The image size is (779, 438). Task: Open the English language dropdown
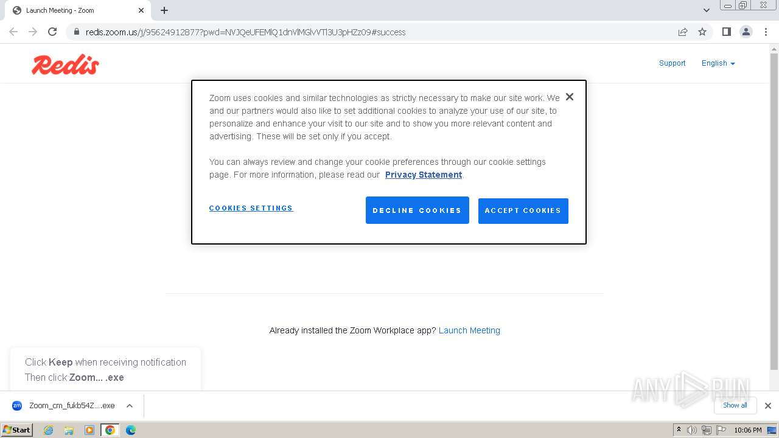[x=718, y=63]
